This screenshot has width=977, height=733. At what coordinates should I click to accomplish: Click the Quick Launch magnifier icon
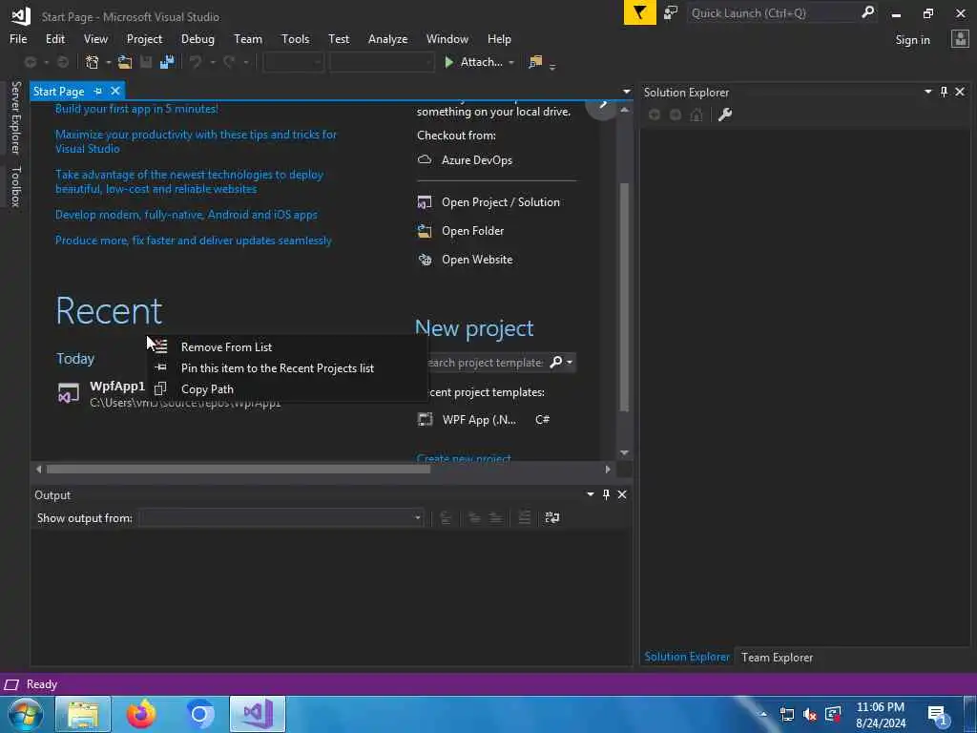[x=867, y=12]
